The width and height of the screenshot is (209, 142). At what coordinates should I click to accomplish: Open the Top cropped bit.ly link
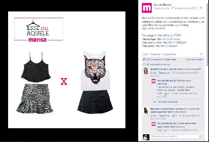(170, 36)
